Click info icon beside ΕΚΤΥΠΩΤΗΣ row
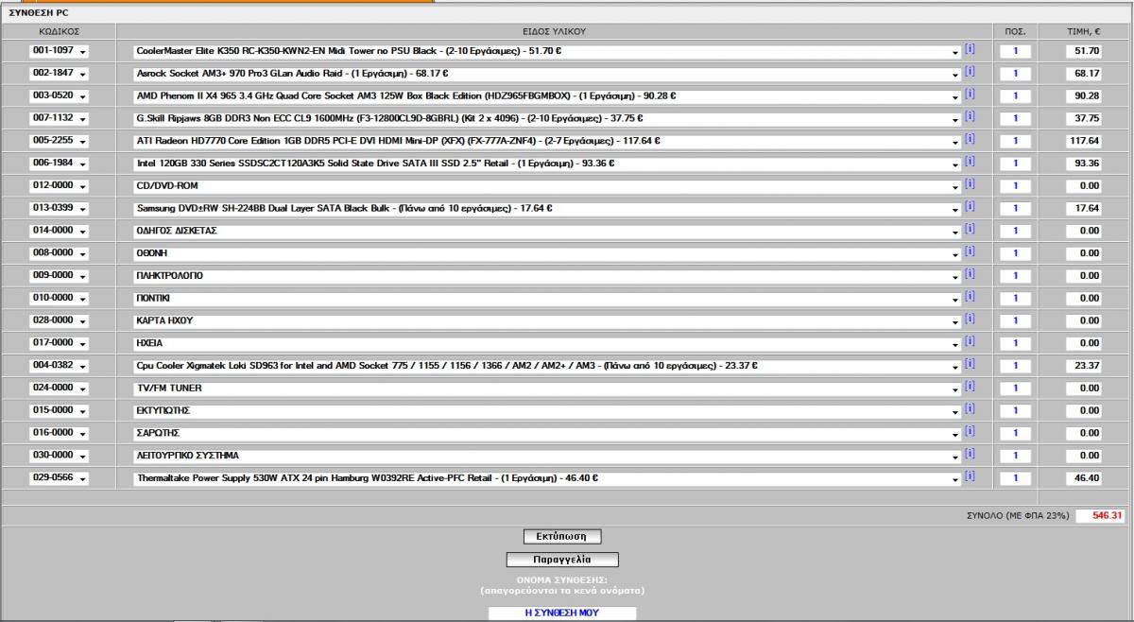Viewport: 1134px width, 622px height. coord(970,409)
